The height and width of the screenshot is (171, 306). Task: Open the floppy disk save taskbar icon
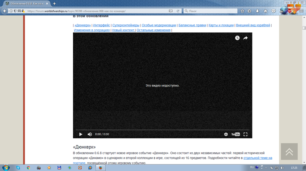pos(59,168)
